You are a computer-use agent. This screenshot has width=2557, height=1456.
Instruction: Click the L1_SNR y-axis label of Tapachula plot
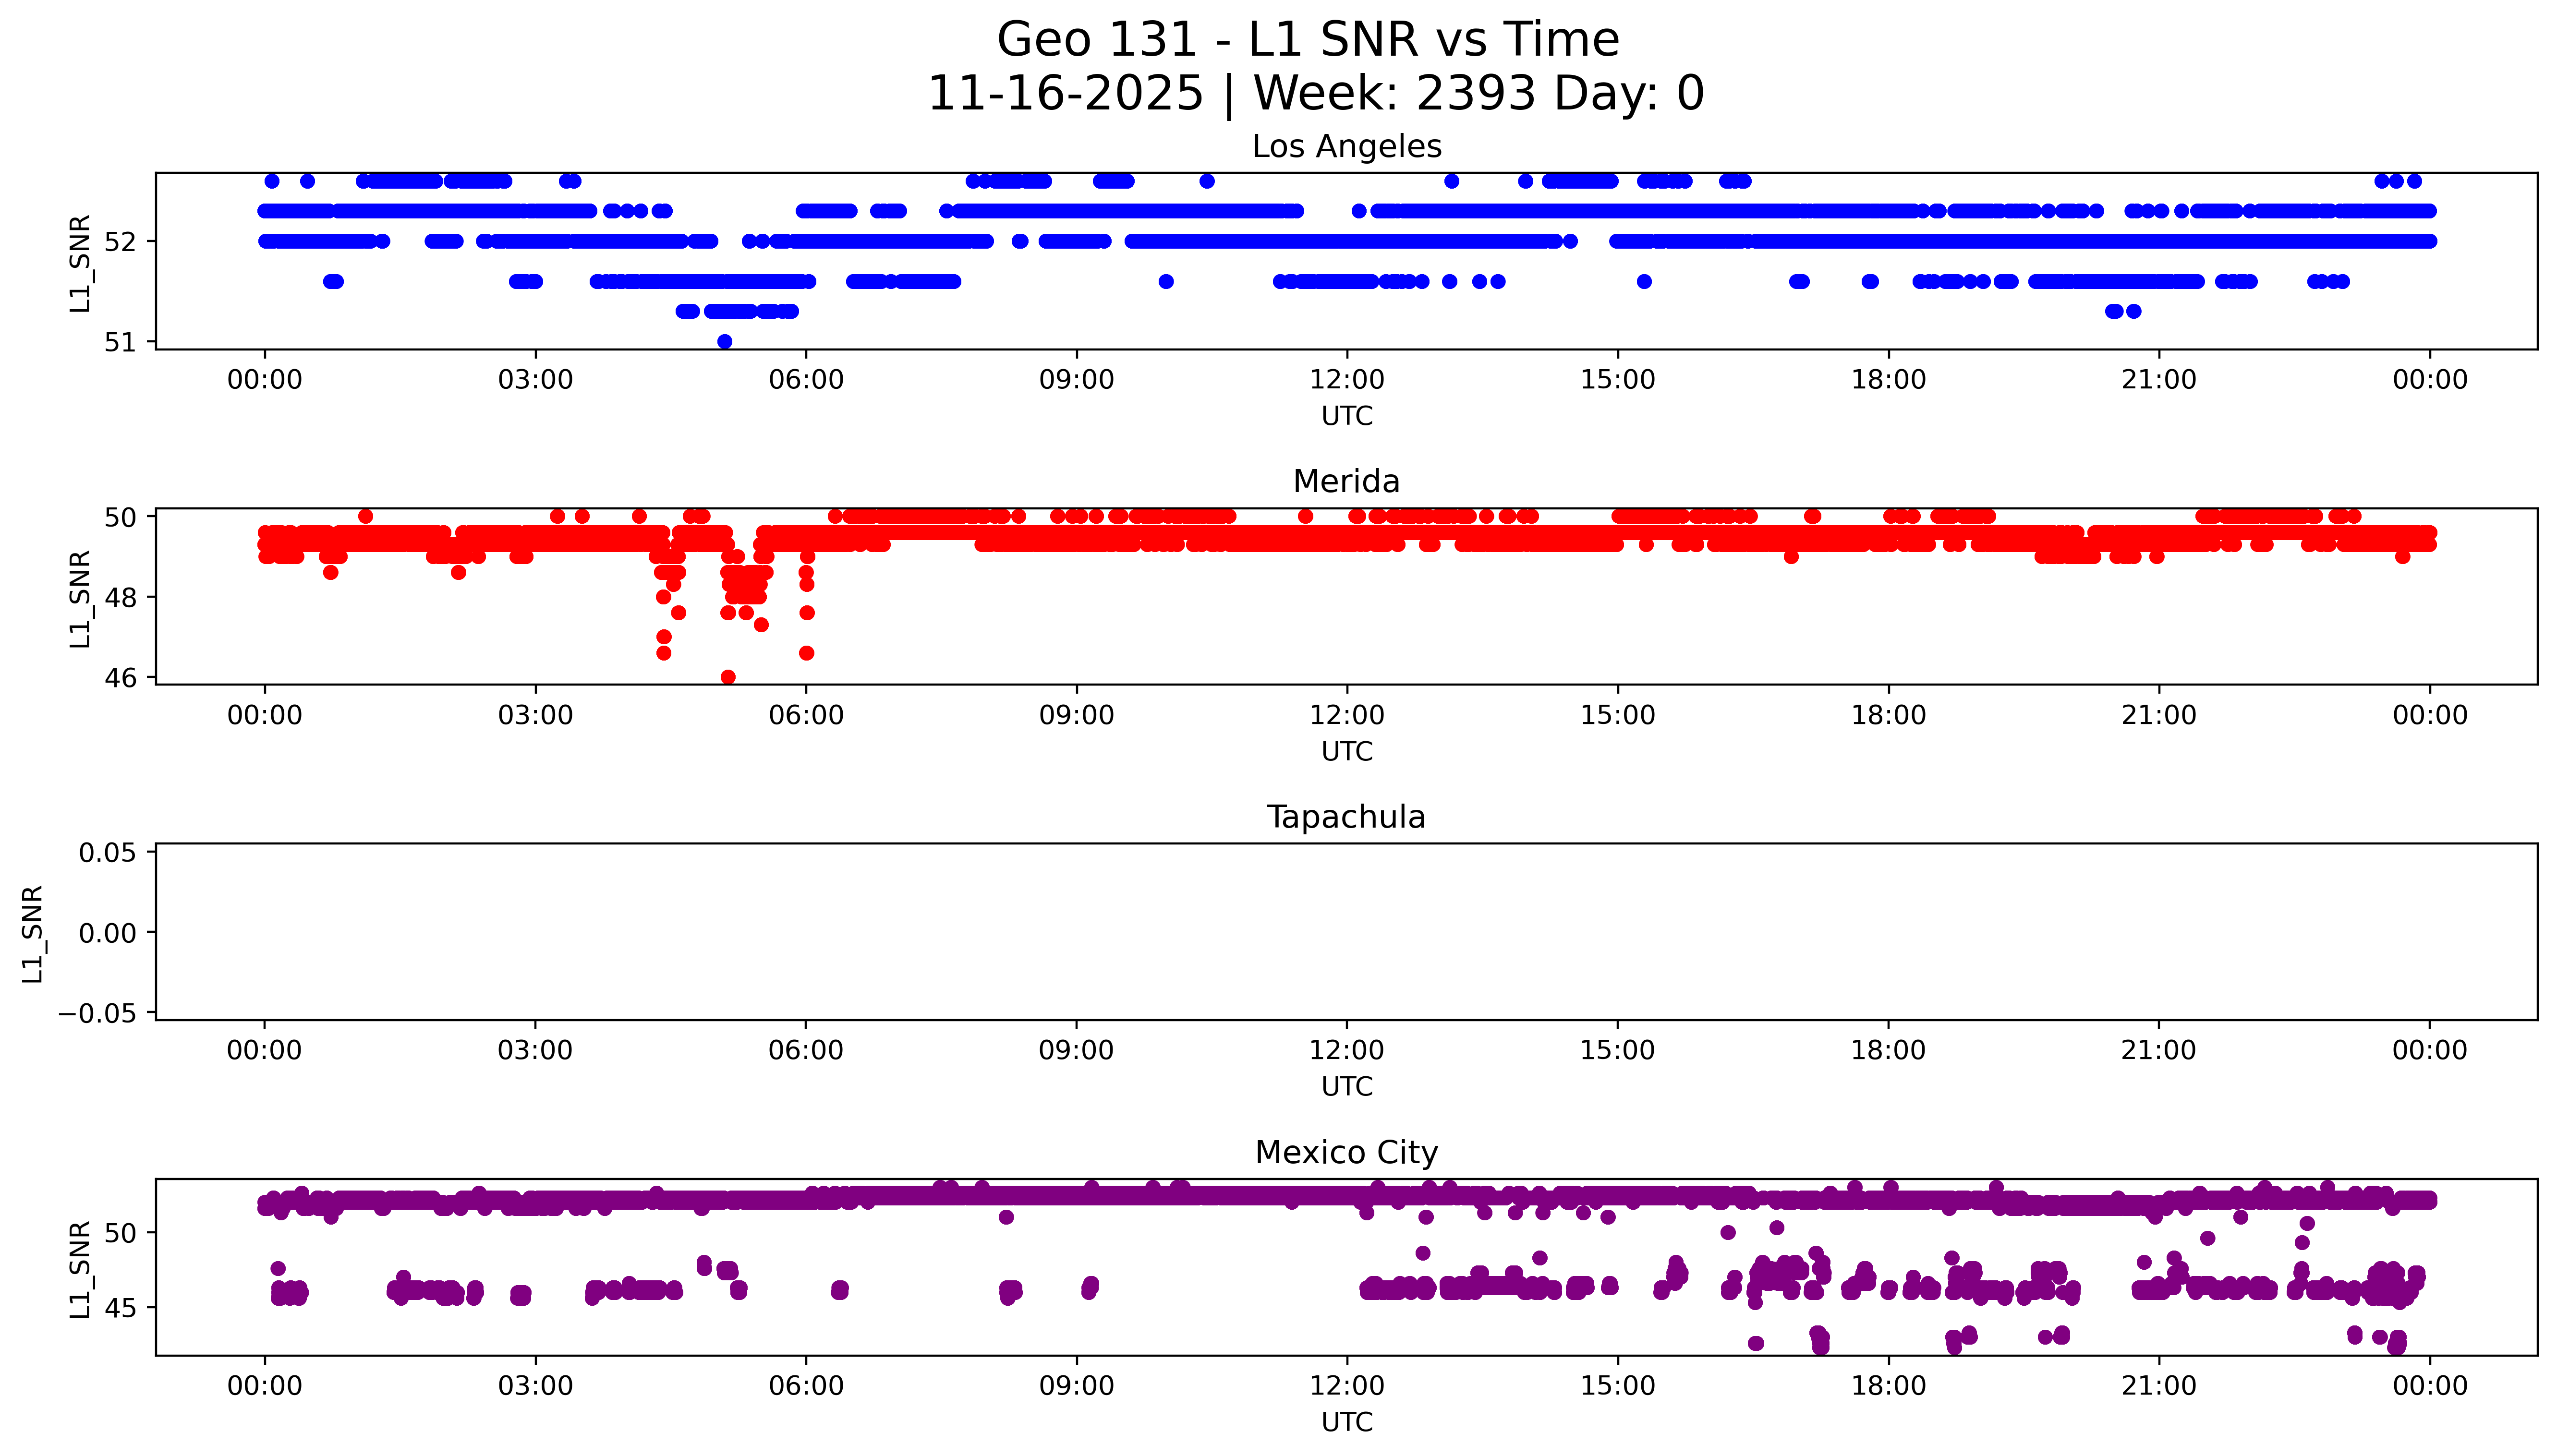tap(33, 934)
